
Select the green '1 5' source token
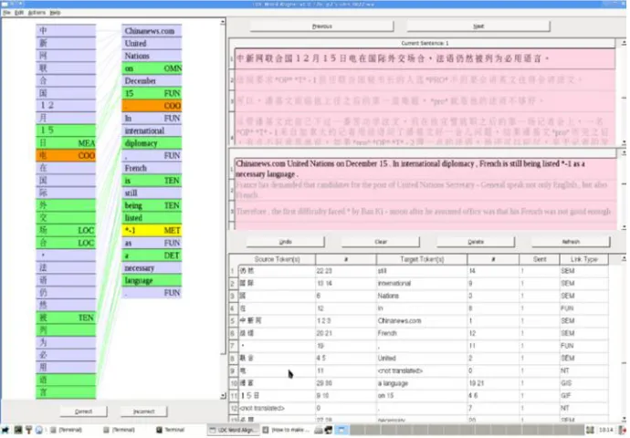[66, 130]
